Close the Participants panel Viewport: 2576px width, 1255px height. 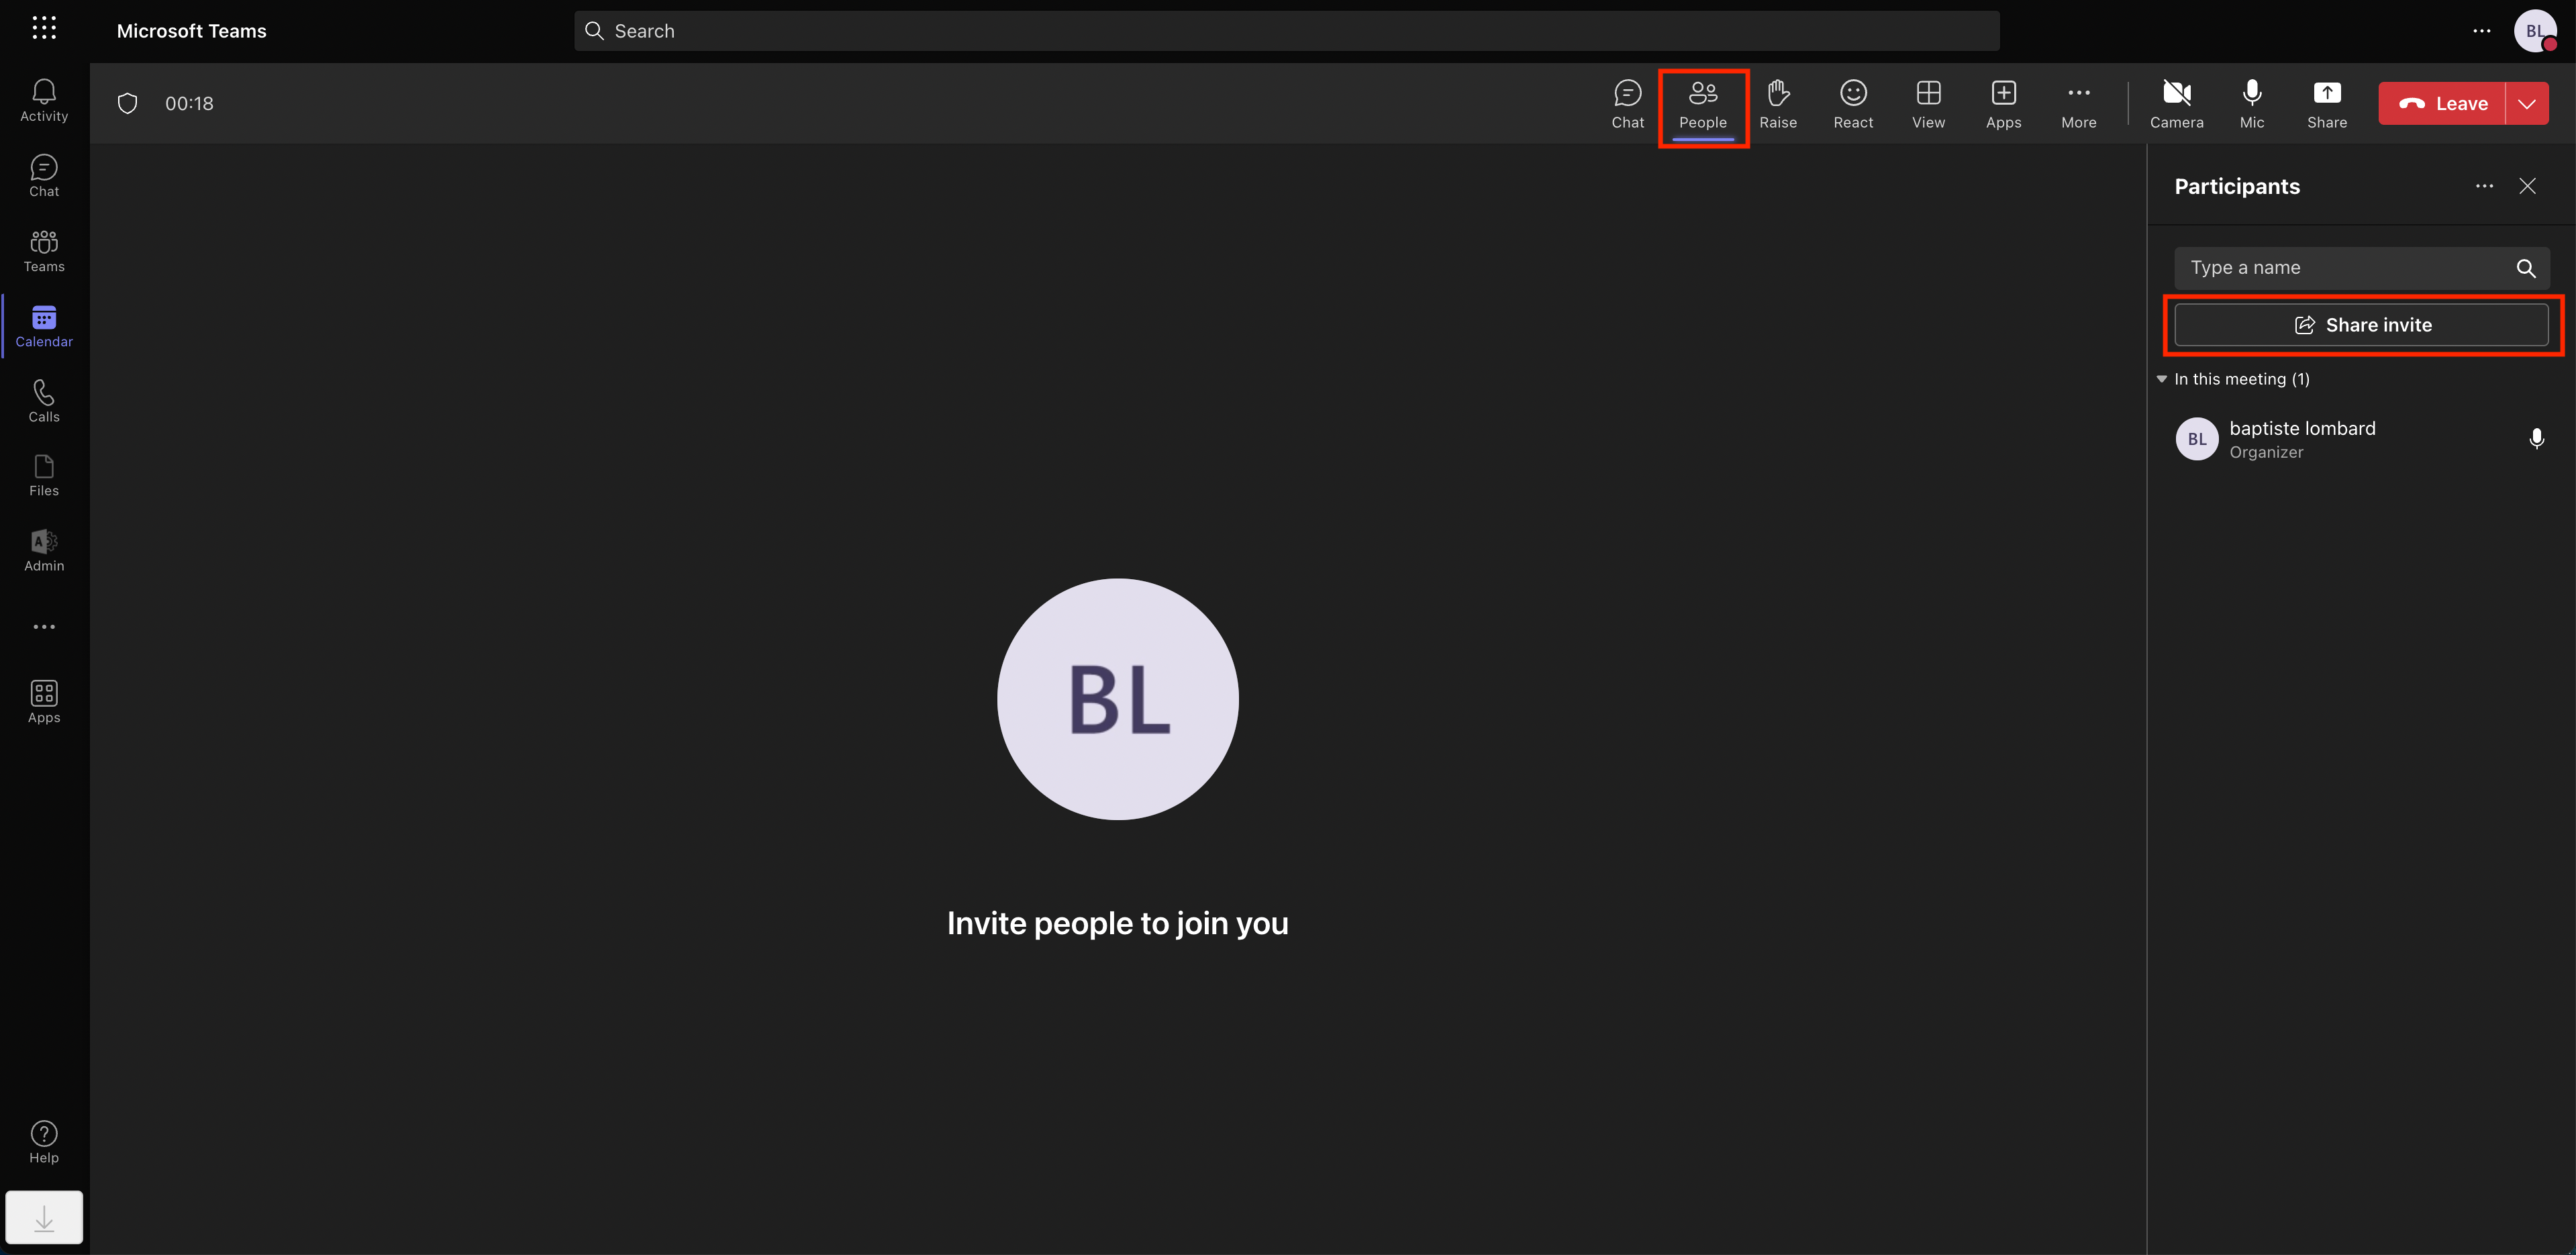click(2527, 186)
